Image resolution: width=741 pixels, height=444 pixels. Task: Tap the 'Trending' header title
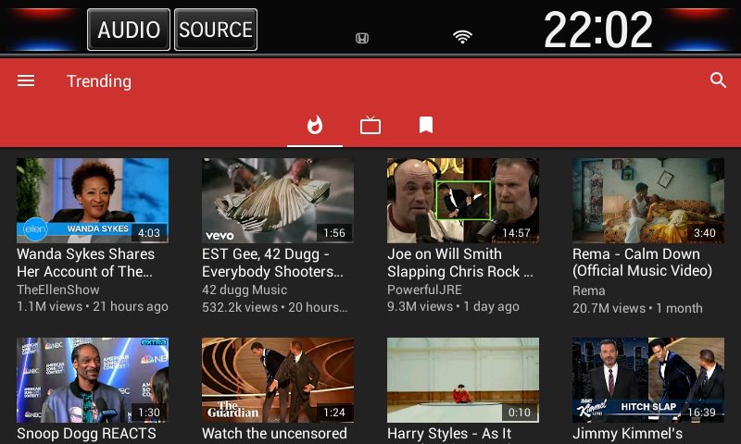pos(99,81)
